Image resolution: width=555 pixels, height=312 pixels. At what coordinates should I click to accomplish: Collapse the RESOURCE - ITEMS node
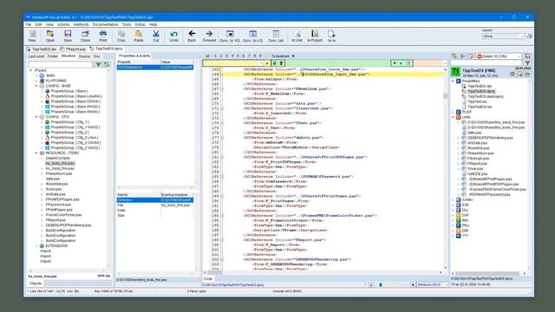[x=36, y=153]
